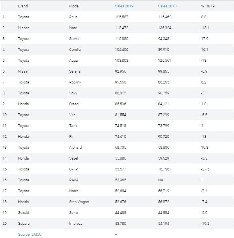Open the Source: JADA link
The width and height of the screenshot is (234, 238).
29,234
